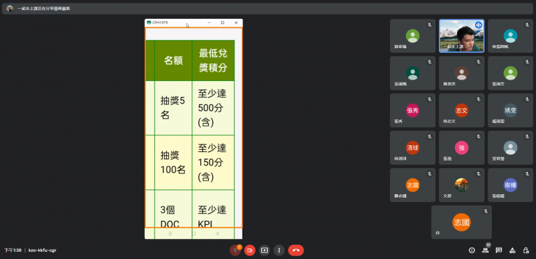
Task: Open host controls lock icon
Action: (526, 250)
